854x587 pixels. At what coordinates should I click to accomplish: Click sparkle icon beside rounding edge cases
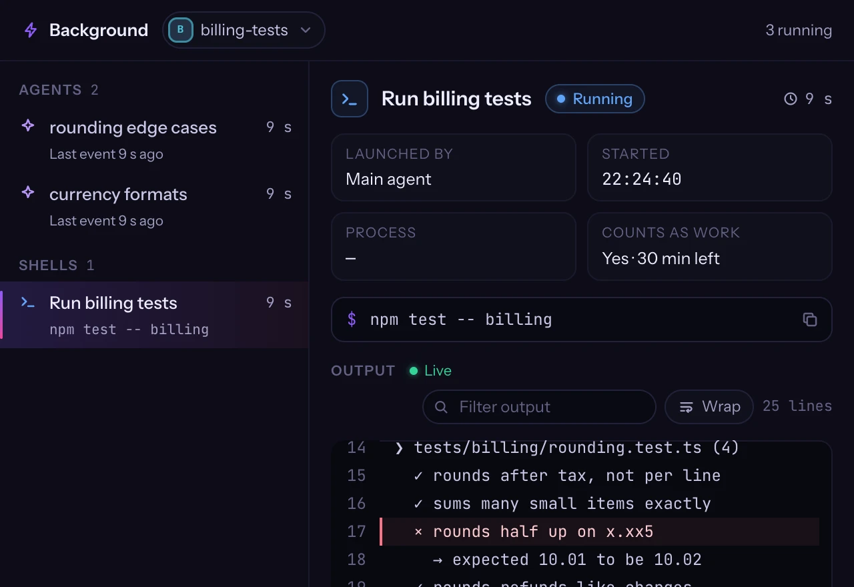tap(28, 125)
